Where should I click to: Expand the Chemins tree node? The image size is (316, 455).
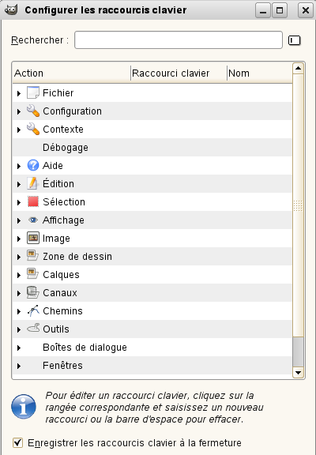point(19,311)
